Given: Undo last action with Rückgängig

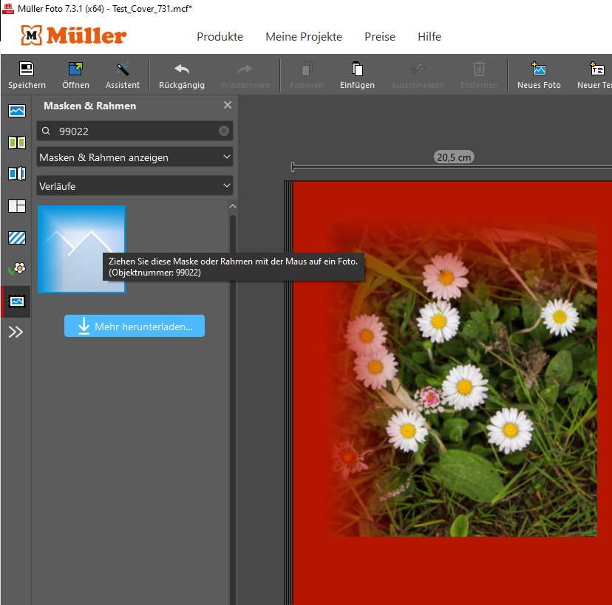Looking at the screenshot, I should pos(181,75).
